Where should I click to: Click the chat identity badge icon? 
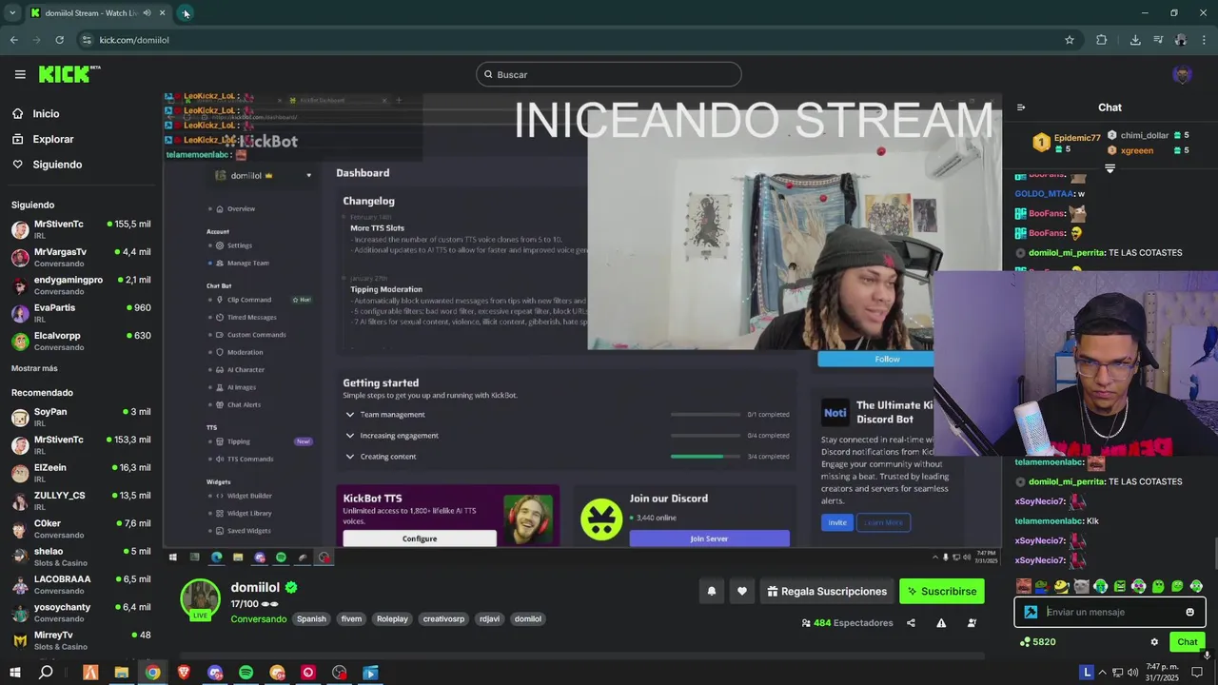click(x=1031, y=612)
